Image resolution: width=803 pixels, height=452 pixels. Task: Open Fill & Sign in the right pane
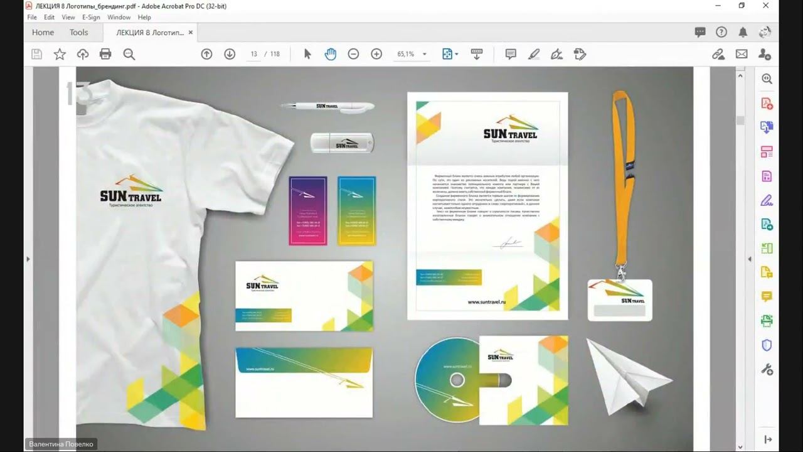click(767, 200)
